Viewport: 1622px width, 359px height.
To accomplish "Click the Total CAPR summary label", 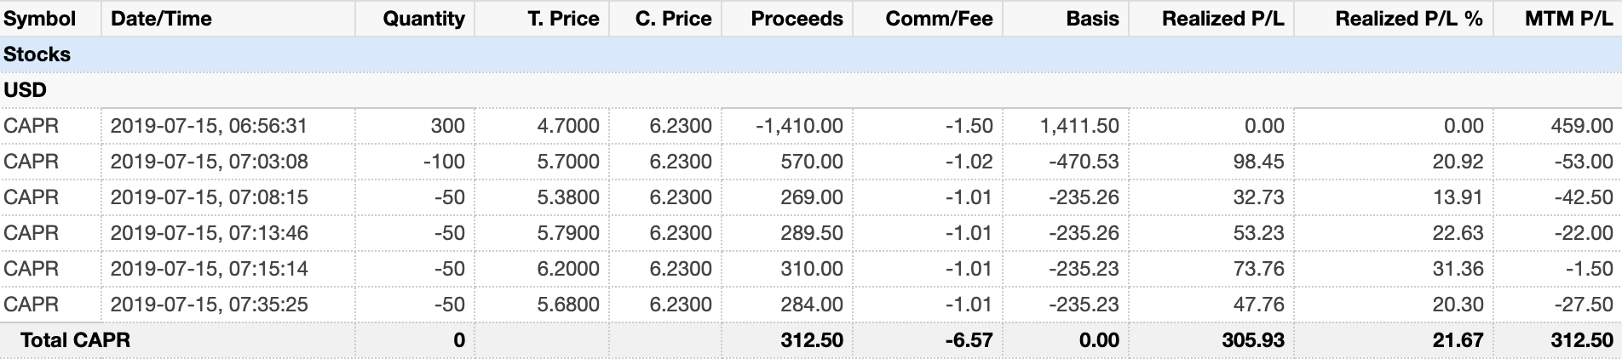I will [75, 340].
